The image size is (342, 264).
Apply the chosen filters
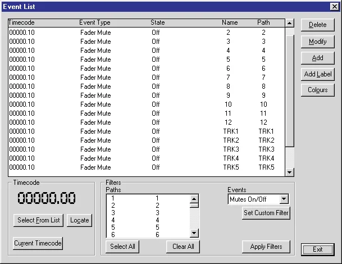point(266,247)
